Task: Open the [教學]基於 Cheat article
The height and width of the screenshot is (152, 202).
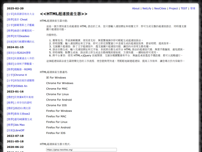Action: (17, 20)
